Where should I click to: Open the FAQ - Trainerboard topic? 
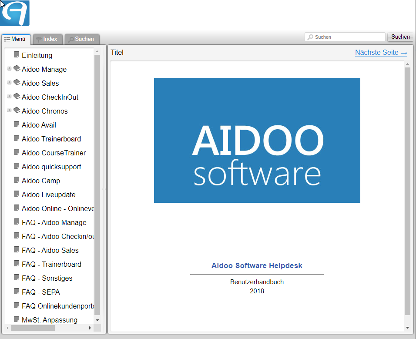click(51, 264)
